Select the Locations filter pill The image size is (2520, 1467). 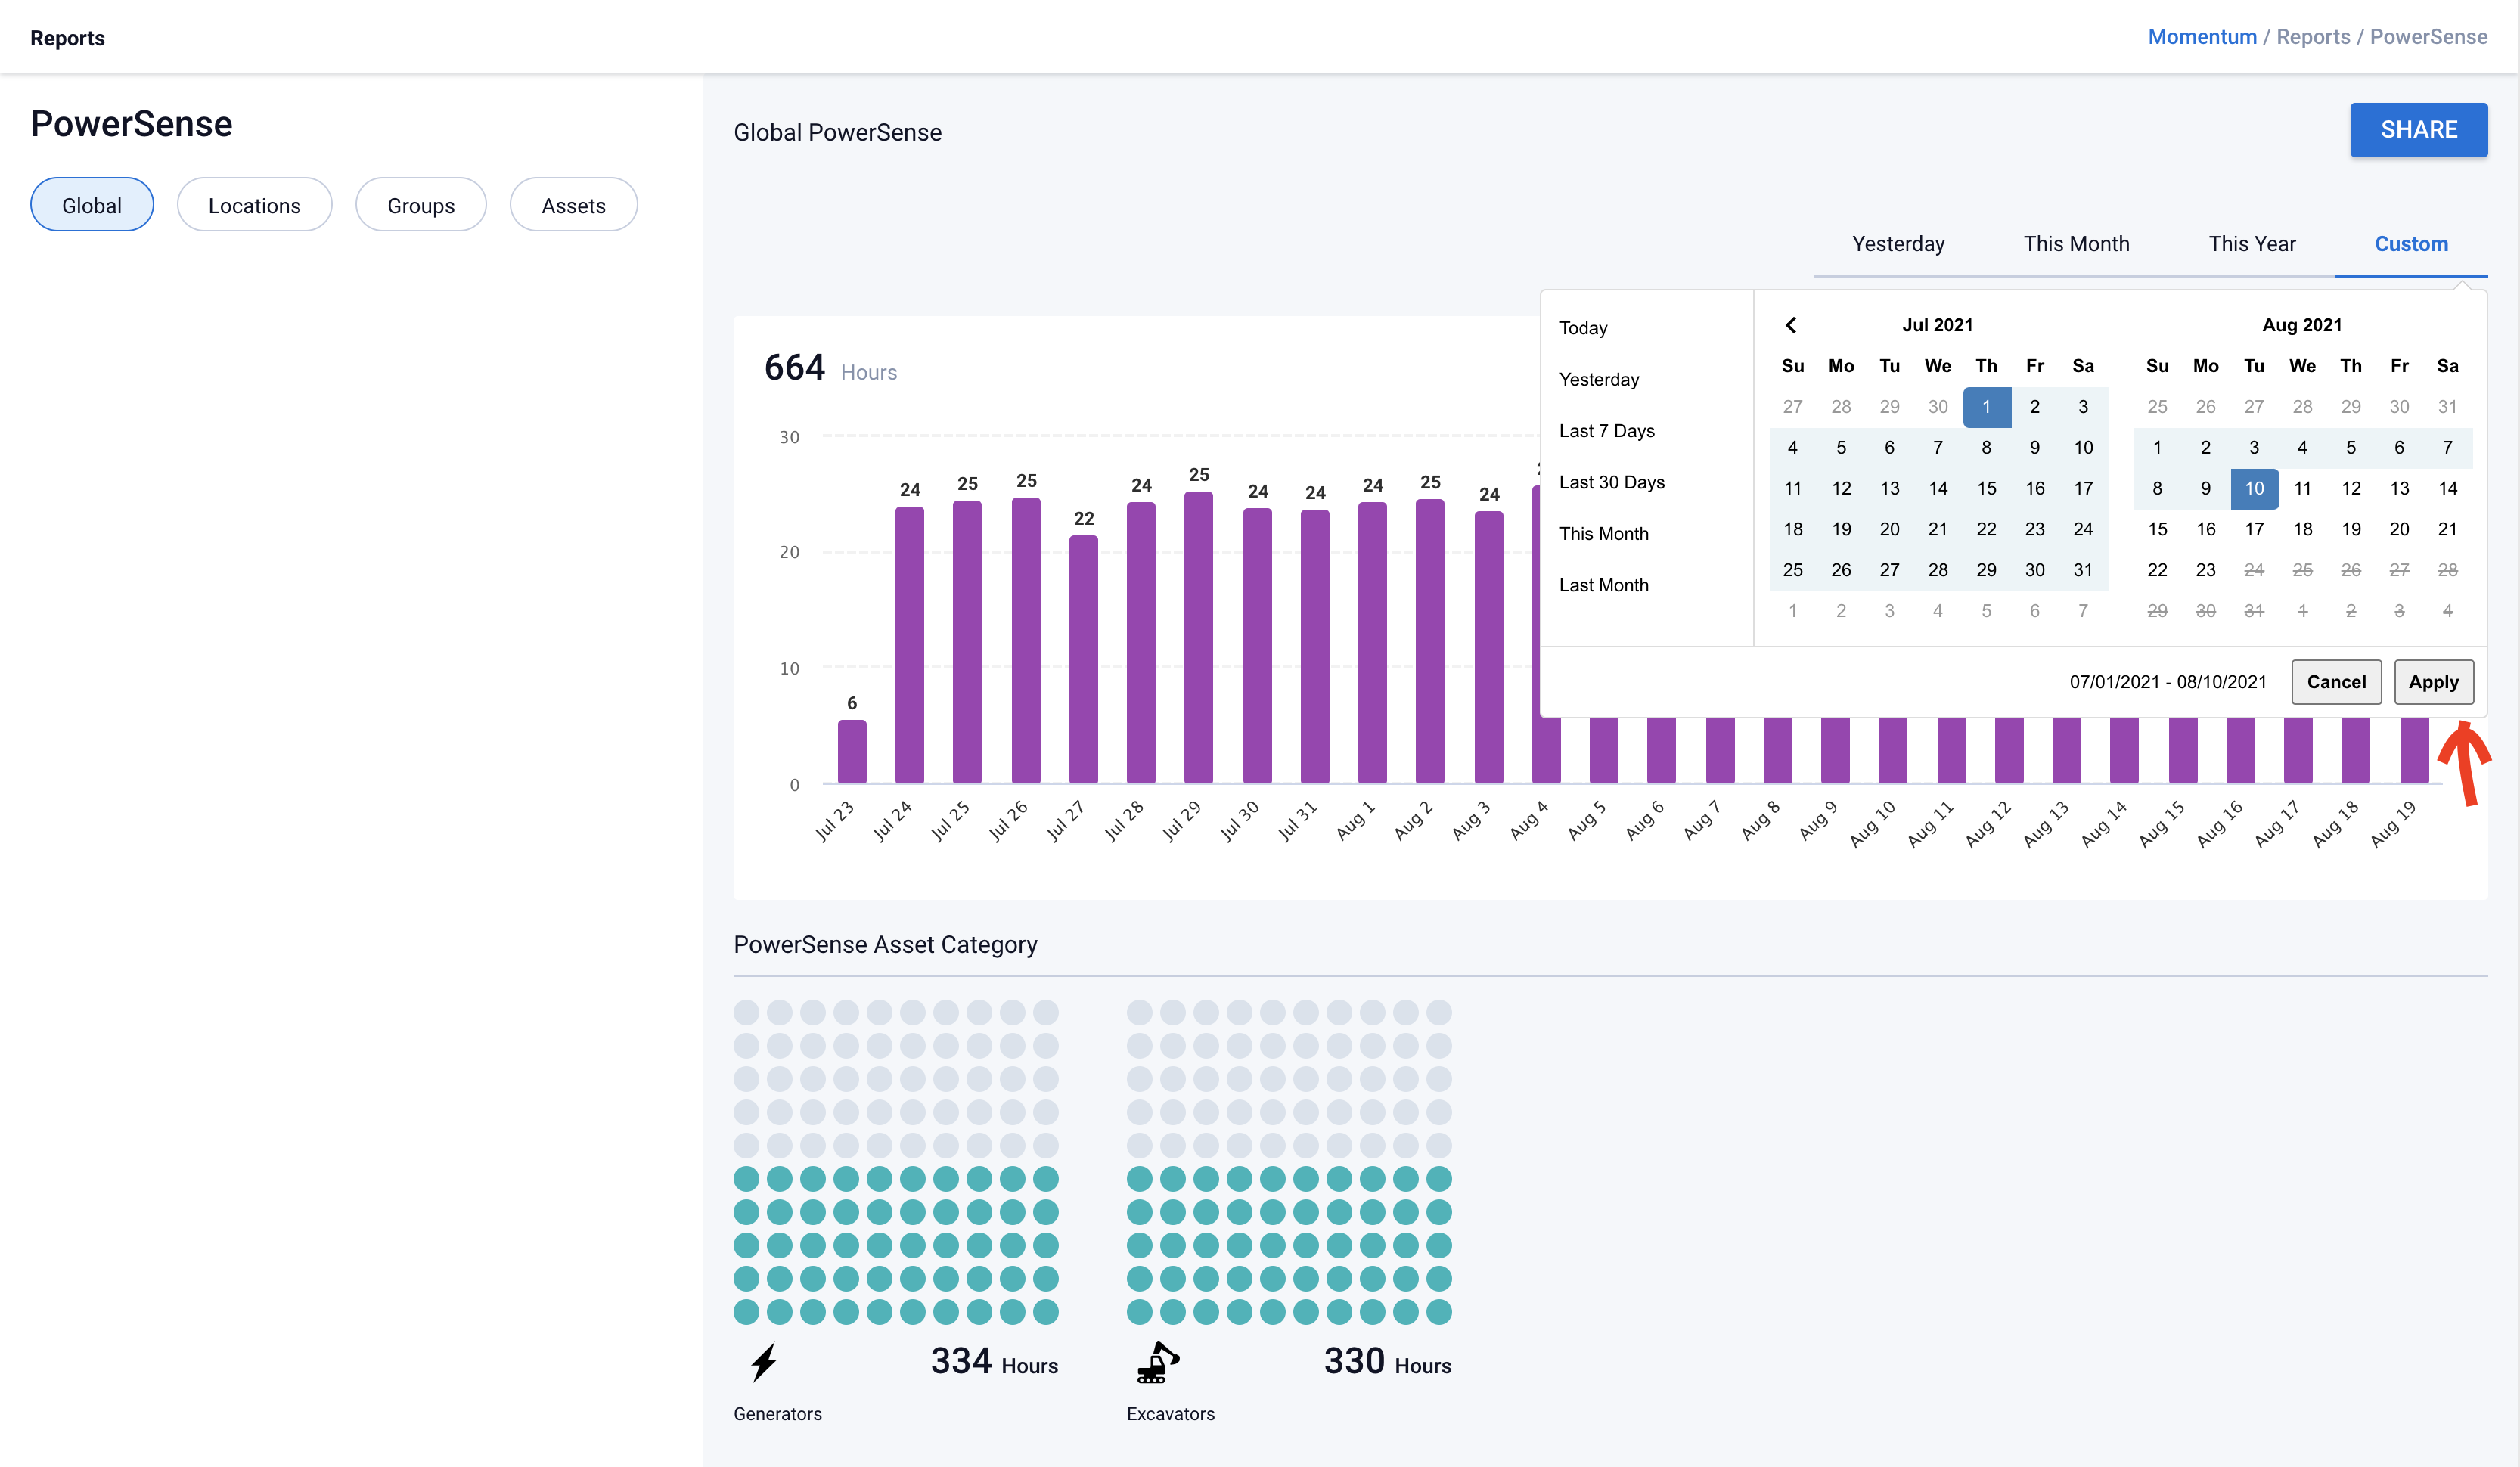(x=254, y=205)
